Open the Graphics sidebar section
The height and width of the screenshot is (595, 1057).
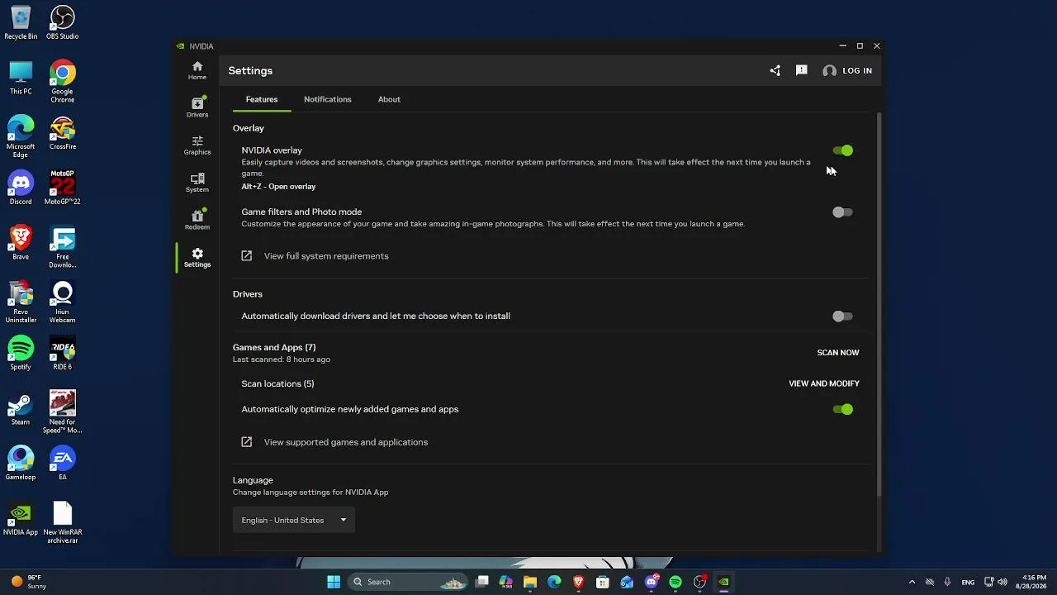[197, 145]
